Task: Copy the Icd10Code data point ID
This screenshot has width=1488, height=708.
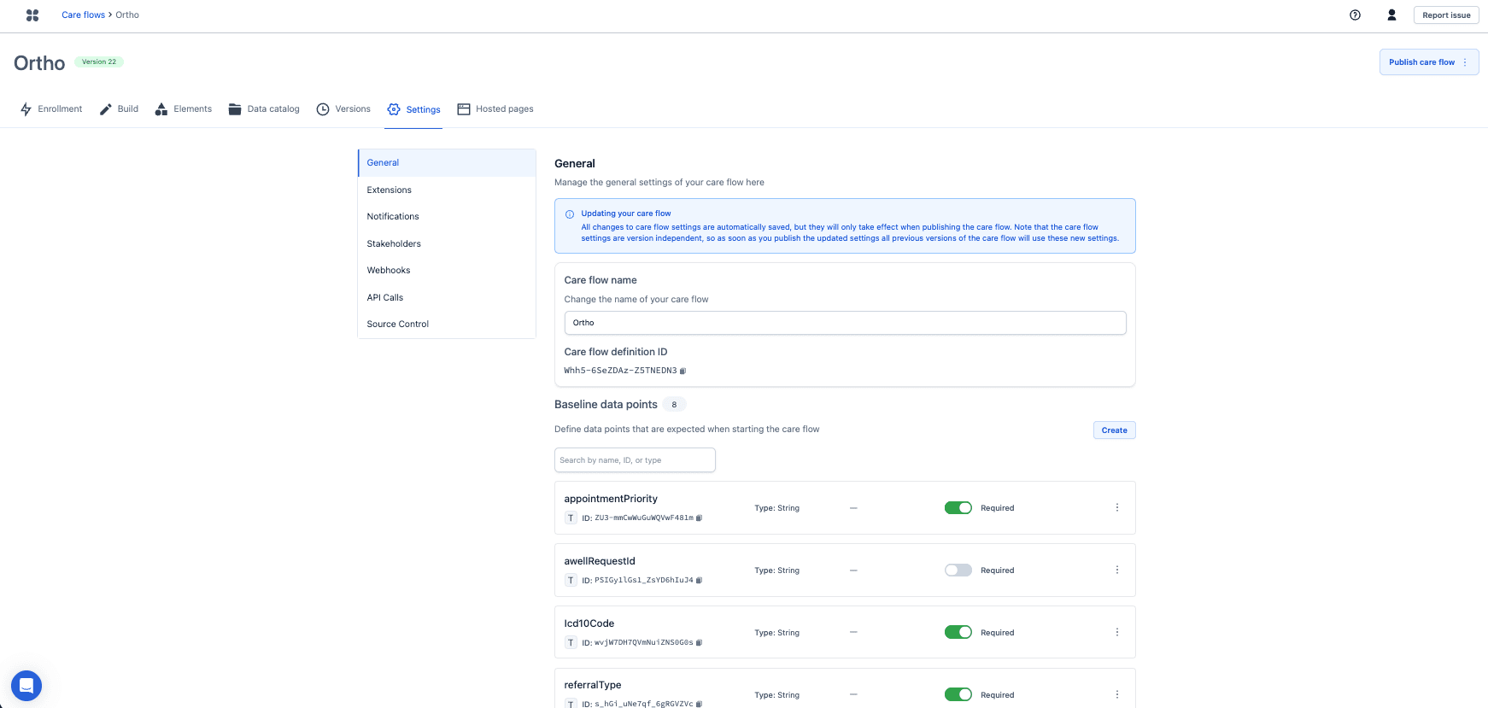Action: [x=699, y=642]
